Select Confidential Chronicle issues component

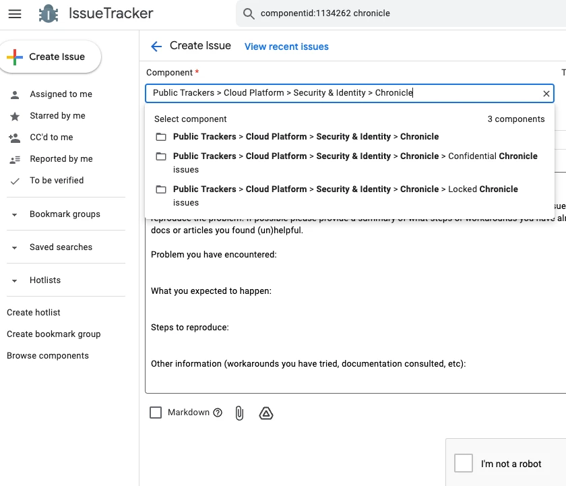350,163
